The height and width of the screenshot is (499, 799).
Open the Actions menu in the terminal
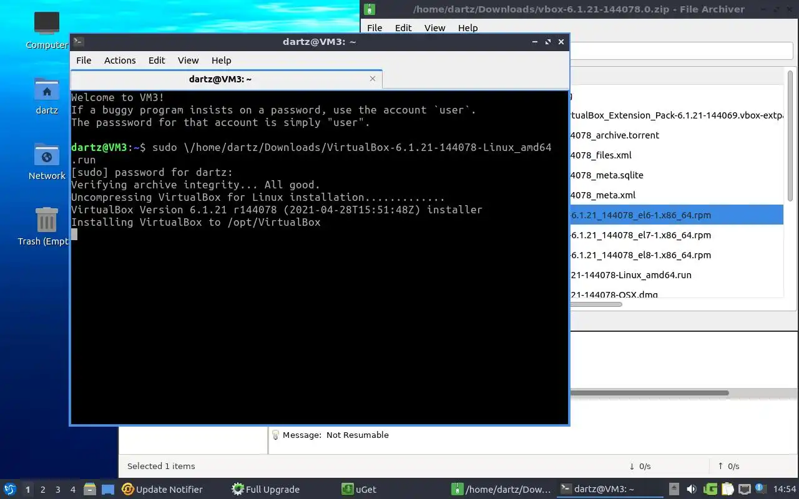[120, 61]
